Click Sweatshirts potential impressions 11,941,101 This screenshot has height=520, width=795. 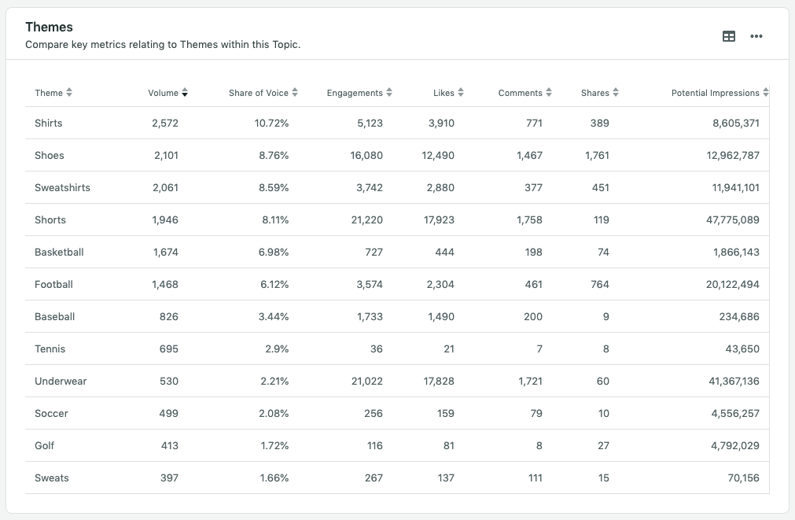click(x=736, y=188)
